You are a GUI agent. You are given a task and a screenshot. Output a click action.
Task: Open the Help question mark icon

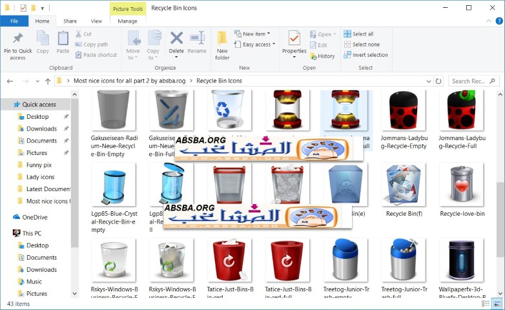[499, 21]
